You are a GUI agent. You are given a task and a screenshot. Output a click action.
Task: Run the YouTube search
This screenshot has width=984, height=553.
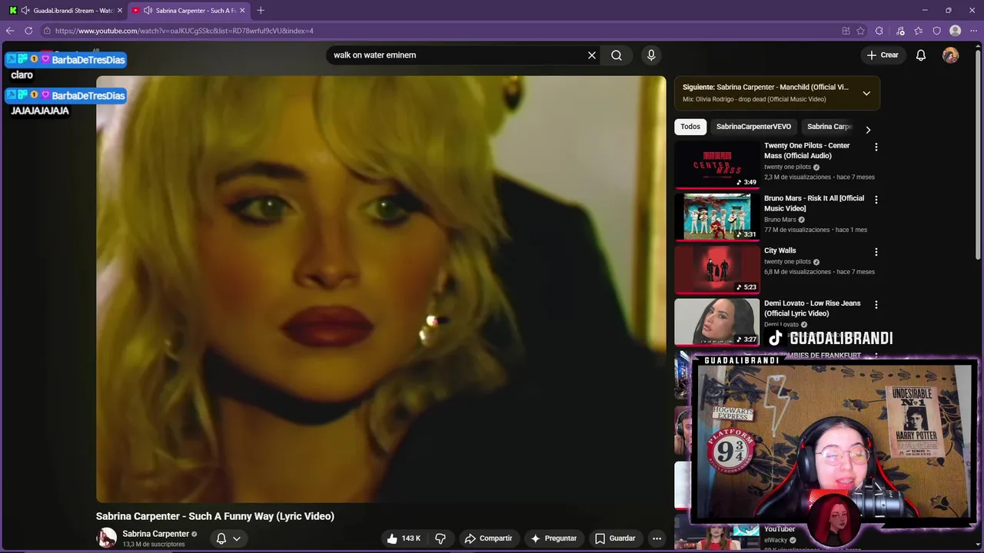[617, 55]
